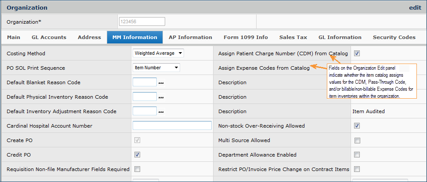
Task: Toggle Assign Patient Charge Number from Catalog
Action: (x=357, y=54)
